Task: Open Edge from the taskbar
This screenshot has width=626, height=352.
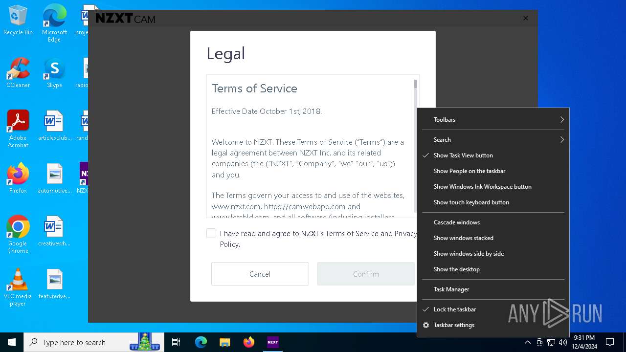Action: tap(201, 342)
